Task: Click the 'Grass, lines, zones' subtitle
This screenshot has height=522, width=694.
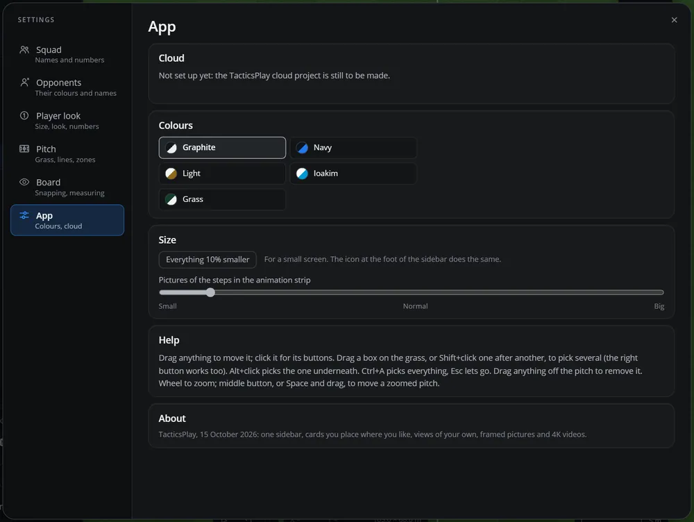Action: pyautogui.click(x=65, y=160)
